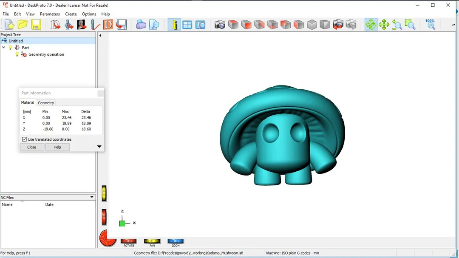Open a project using the yellow folder icon
Screen dimensions: 459x258
pyautogui.click(x=23, y=25)
